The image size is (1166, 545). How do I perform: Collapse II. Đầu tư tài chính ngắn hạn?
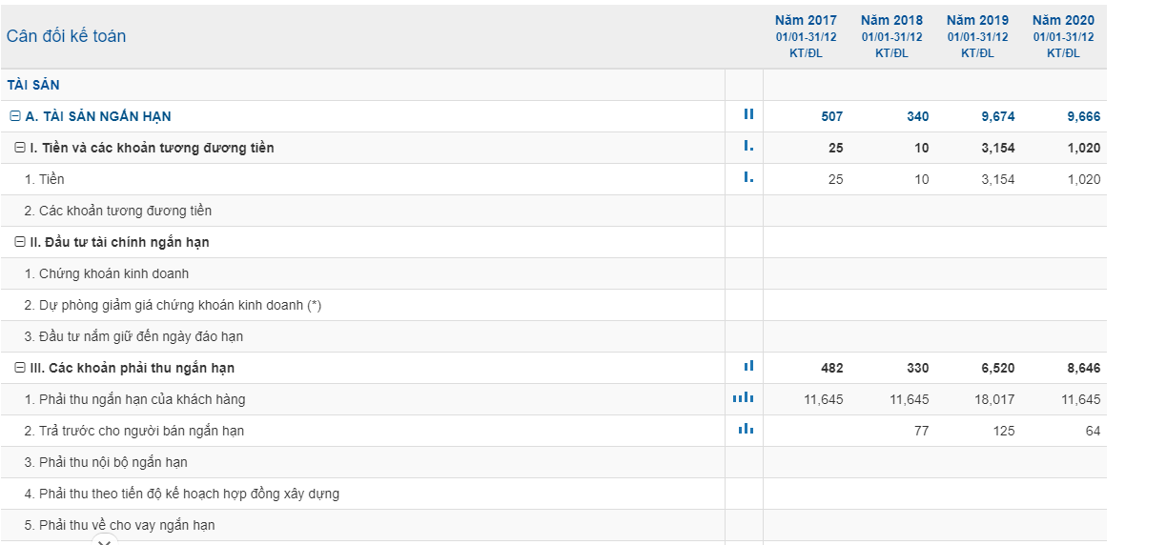pyautogui.click(x=20, y=242)
